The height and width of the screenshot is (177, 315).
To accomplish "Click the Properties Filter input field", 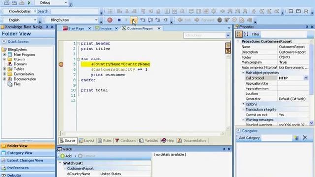I will (x=283, y=34).
